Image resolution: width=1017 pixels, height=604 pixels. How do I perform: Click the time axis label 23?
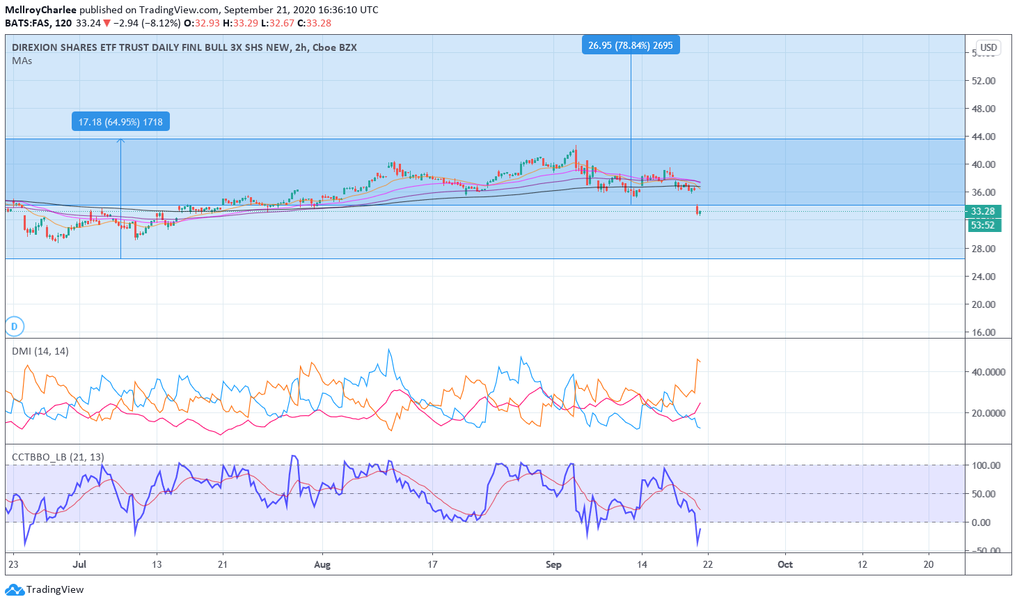(13, 564)
